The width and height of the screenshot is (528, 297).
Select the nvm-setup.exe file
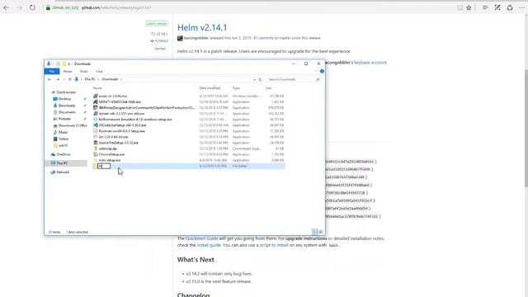pyautogui.click(x=110, y=160)
